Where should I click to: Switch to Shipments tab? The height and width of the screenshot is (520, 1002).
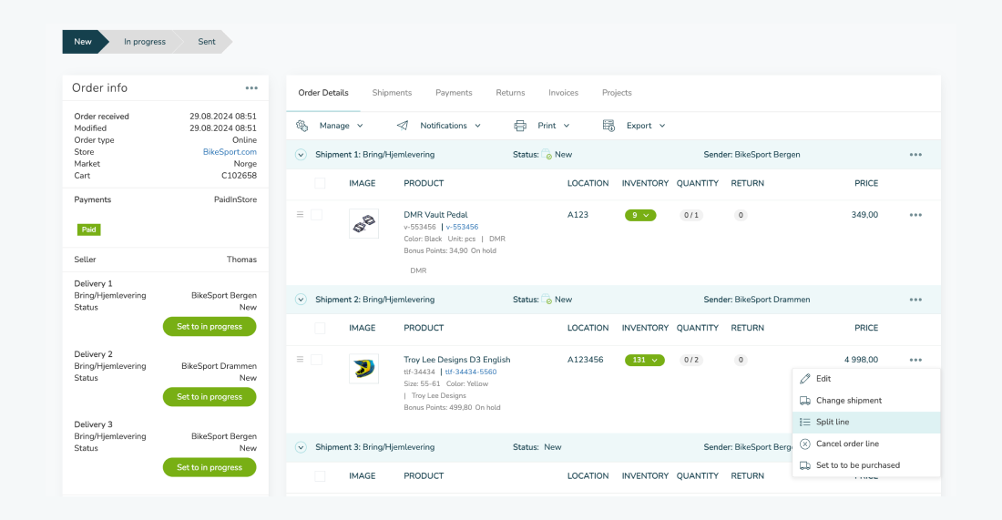coord(392,93)
